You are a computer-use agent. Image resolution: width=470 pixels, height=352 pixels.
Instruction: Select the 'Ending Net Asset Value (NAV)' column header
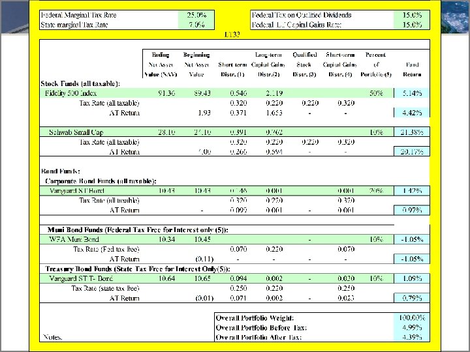coord(161,65)
